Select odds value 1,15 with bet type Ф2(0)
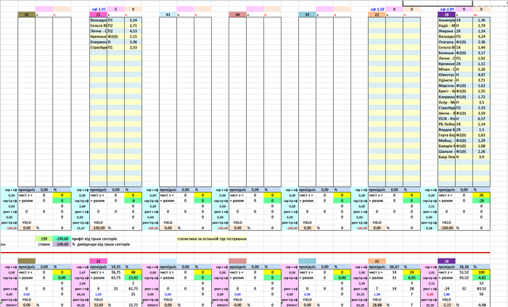The height and width of the screenshot is (307, 508). click(x=133, y=36)
